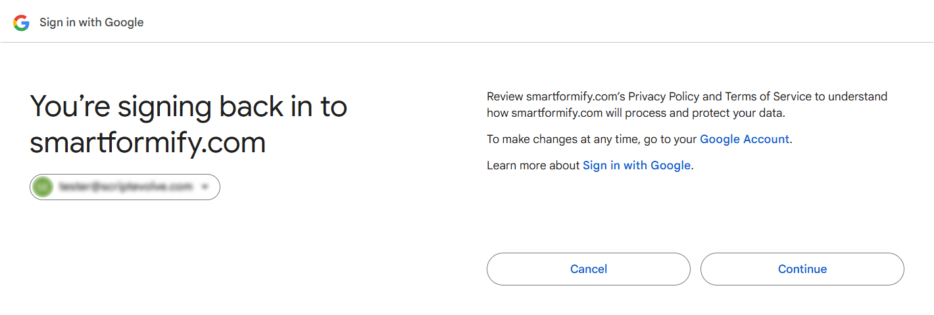Open the Google Account link
934x315 pixels.
744,139
